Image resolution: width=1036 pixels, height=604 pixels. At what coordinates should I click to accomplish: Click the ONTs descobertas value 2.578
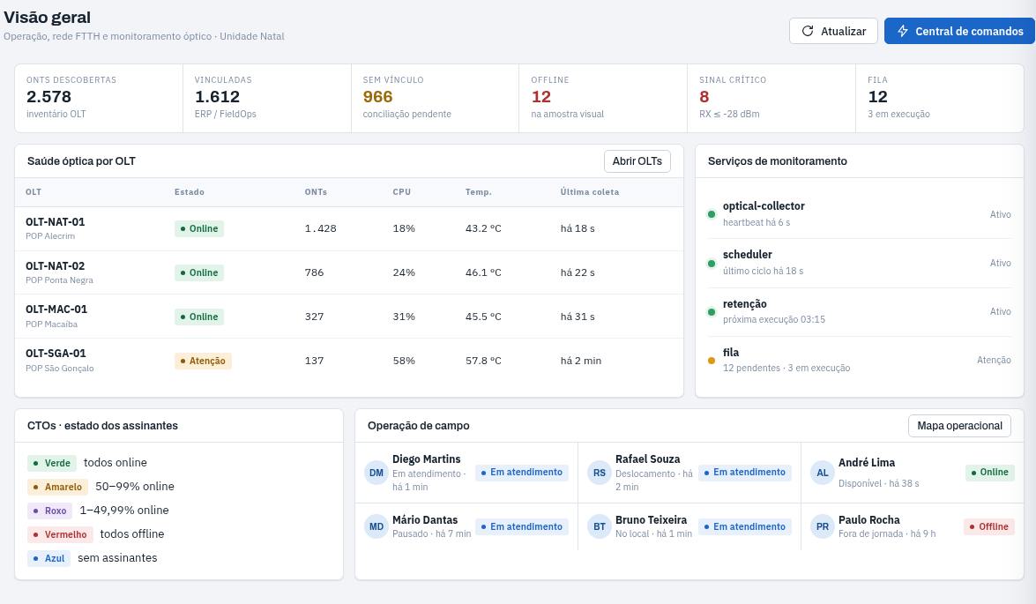48,96
